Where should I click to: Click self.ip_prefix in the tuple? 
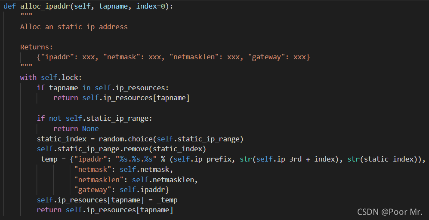click(203, 159)
